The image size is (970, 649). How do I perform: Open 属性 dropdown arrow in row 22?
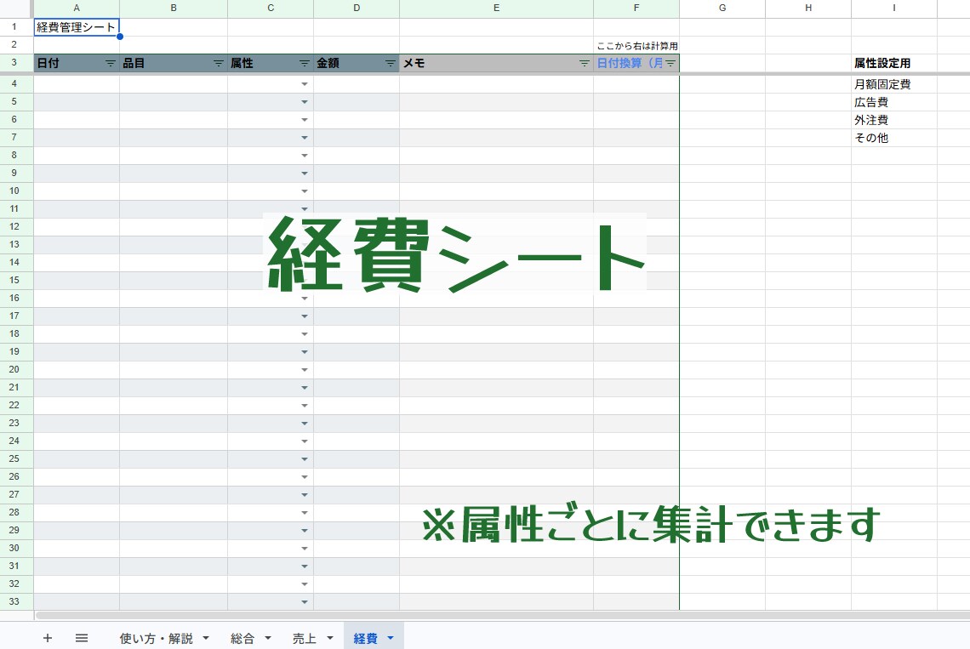[x=305, y=406]
